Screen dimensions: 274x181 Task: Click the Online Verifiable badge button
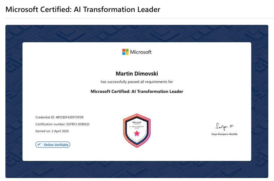click(53, 145)
